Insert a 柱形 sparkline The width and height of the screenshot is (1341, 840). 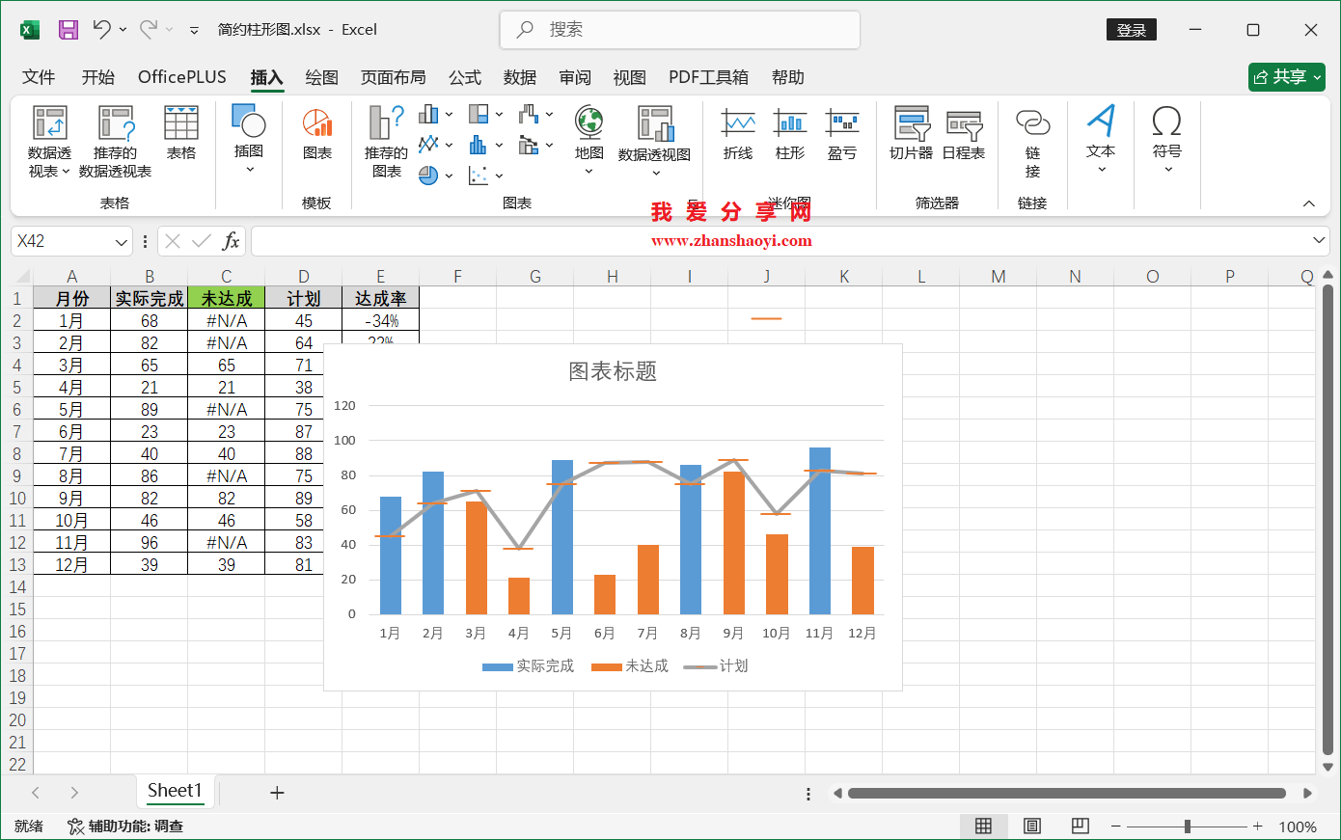coord(792,130)
